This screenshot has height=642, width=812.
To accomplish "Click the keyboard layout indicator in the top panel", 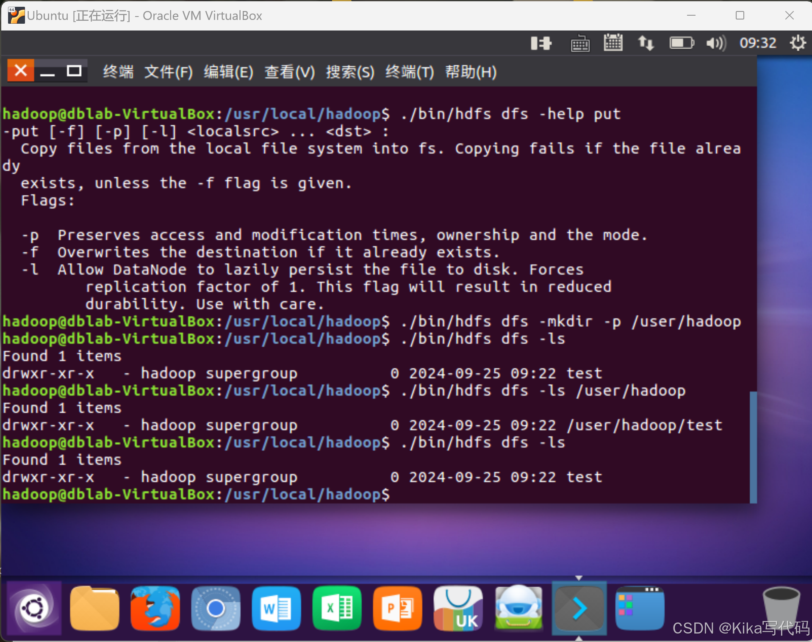I will tap(580, 43).
